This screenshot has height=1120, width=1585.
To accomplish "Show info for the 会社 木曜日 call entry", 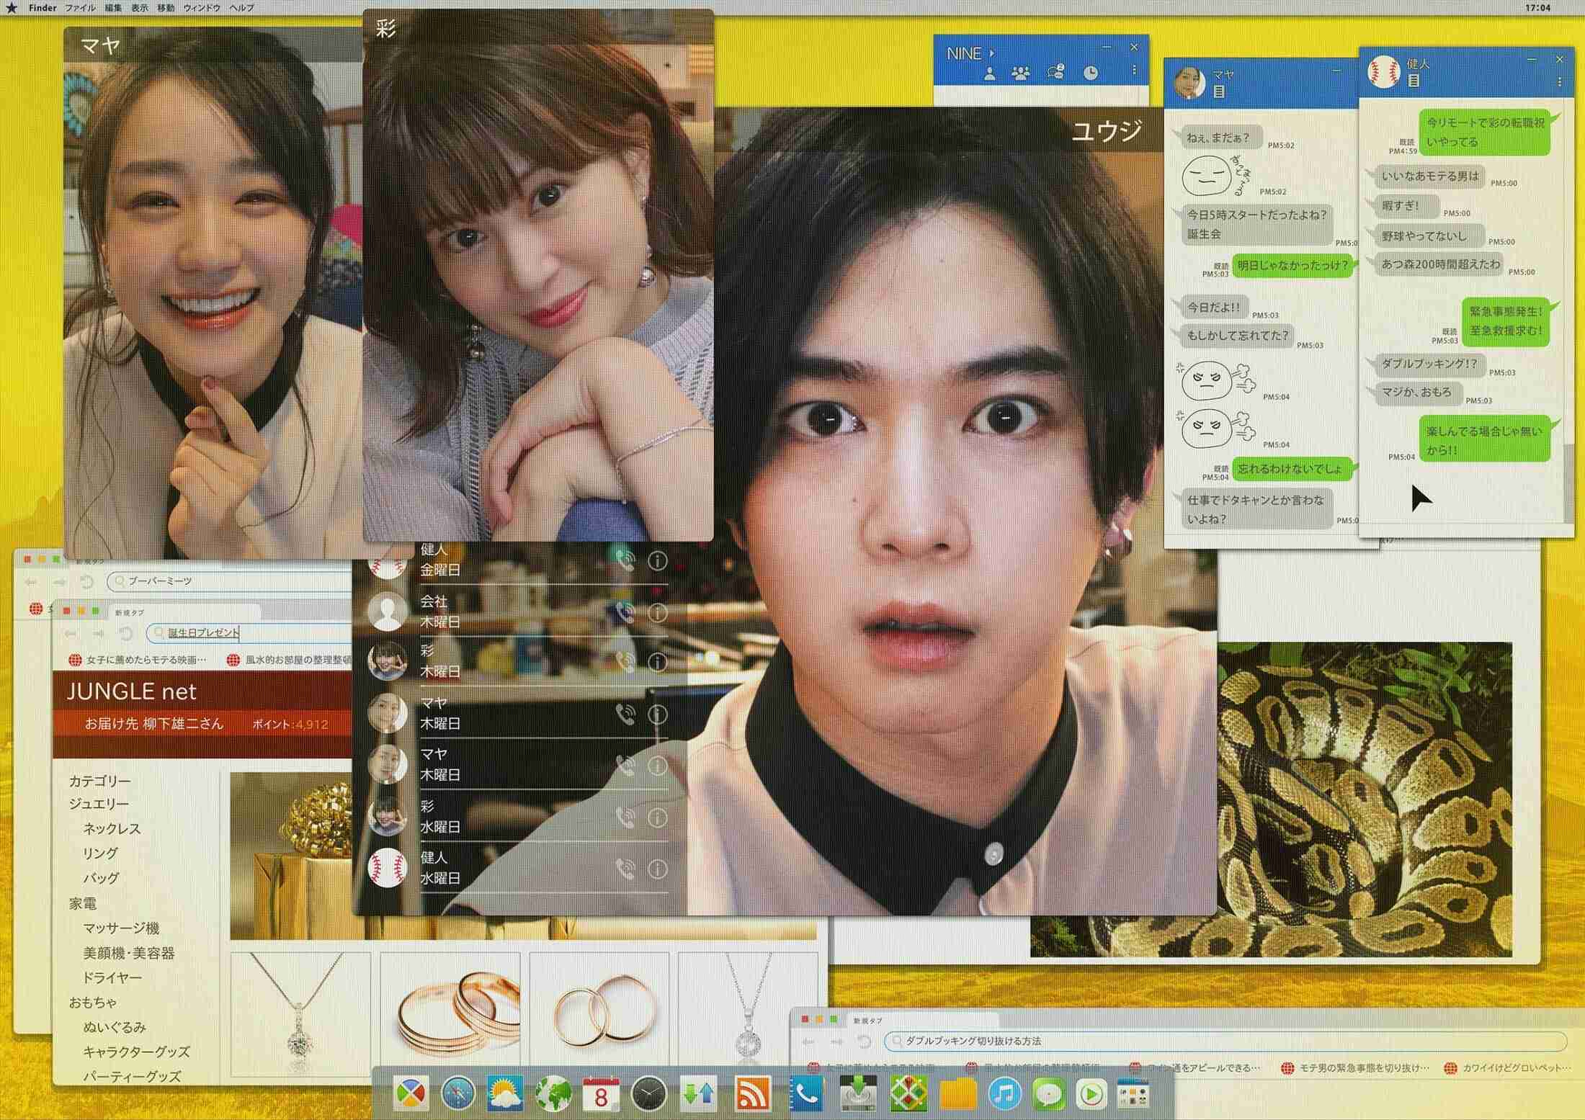I will 657,613.
